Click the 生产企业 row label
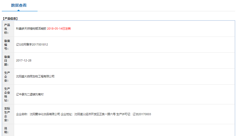Image resolution: width=238 pixels, height=136 pixels. [x=7, y=76]
